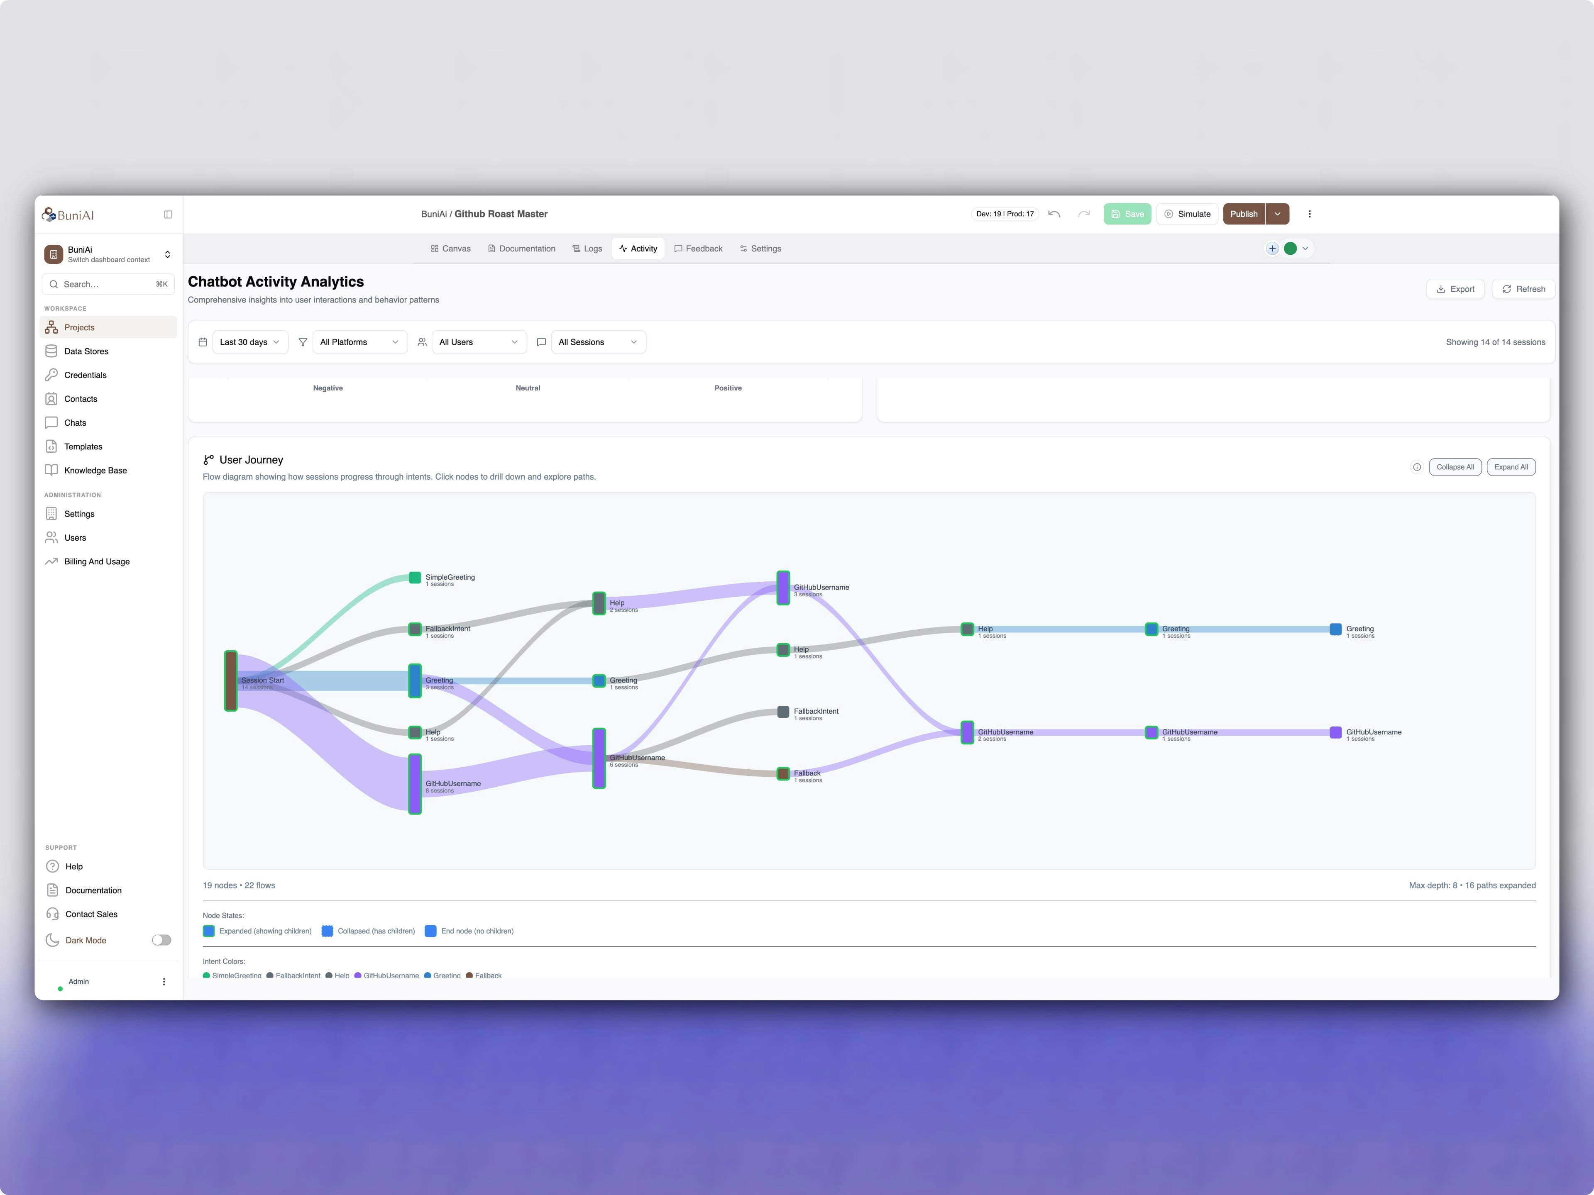Image resolution: width=1594 pixels, height=1195 pixels.
Task: Expand the Publish options arrow
Action: [1278, 214]
